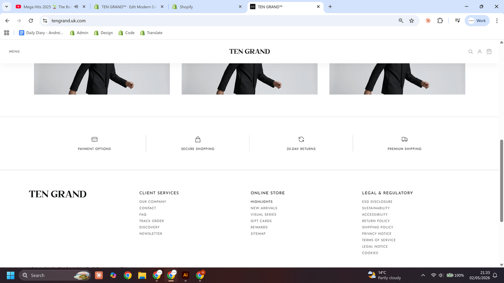Open the Code bookmark
This screenshot has width=504, height=283.
click(127, 33)
